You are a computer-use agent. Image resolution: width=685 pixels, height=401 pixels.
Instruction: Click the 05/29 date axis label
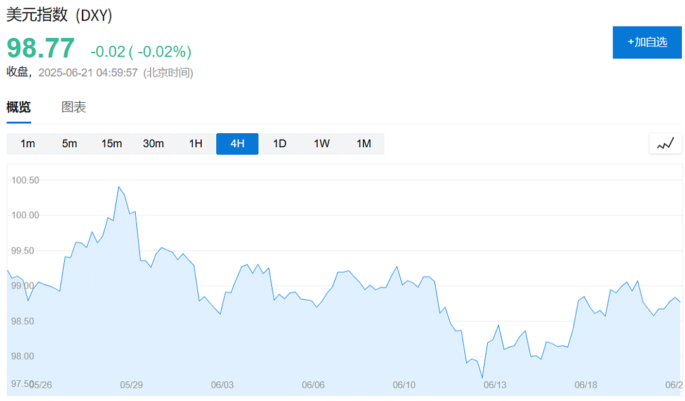pos(131,385)
